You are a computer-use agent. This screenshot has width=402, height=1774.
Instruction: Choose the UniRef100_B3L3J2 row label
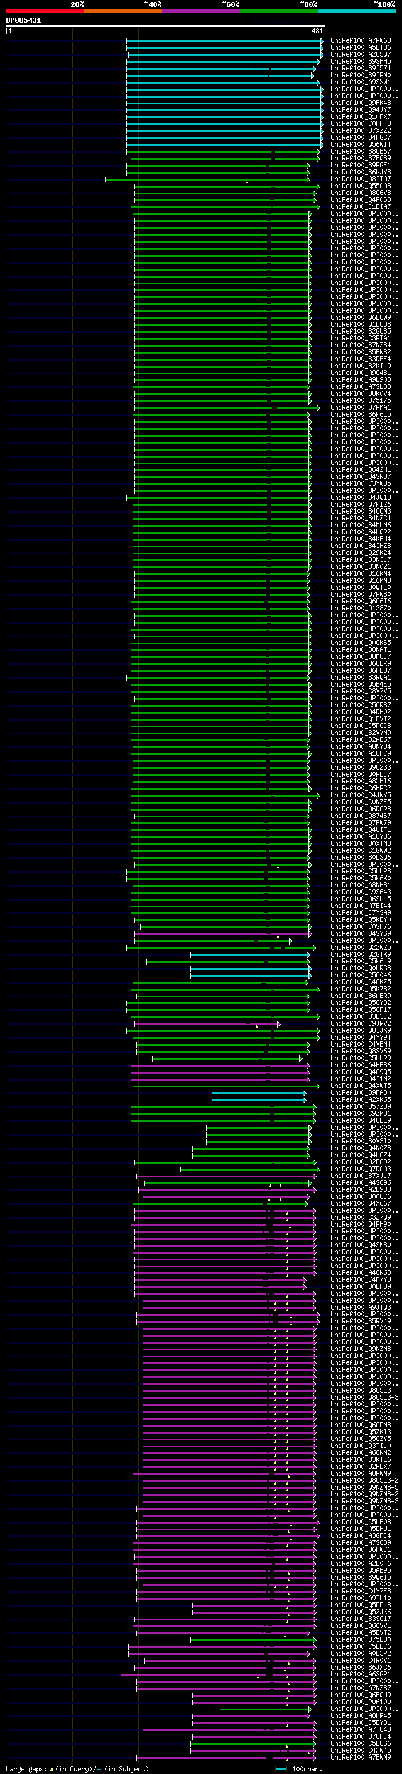tap(361, 1016)
